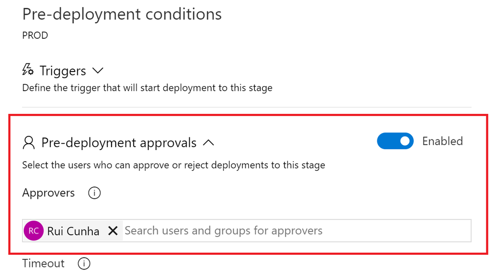Click the RC avatar badge
The image size is (504, 276).
point(34,231)
